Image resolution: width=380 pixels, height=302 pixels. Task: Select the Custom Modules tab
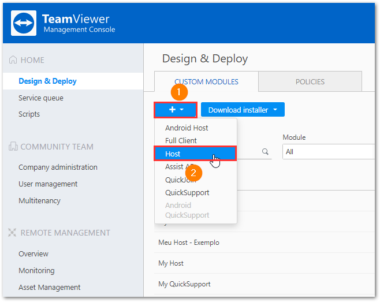pos(206,81)
